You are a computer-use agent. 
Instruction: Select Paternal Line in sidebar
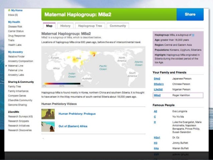(15, 70)
